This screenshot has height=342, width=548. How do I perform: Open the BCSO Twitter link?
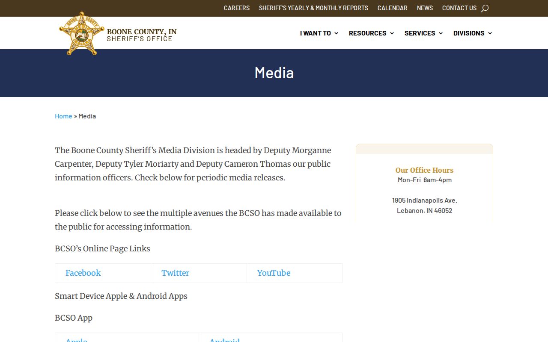175,273
